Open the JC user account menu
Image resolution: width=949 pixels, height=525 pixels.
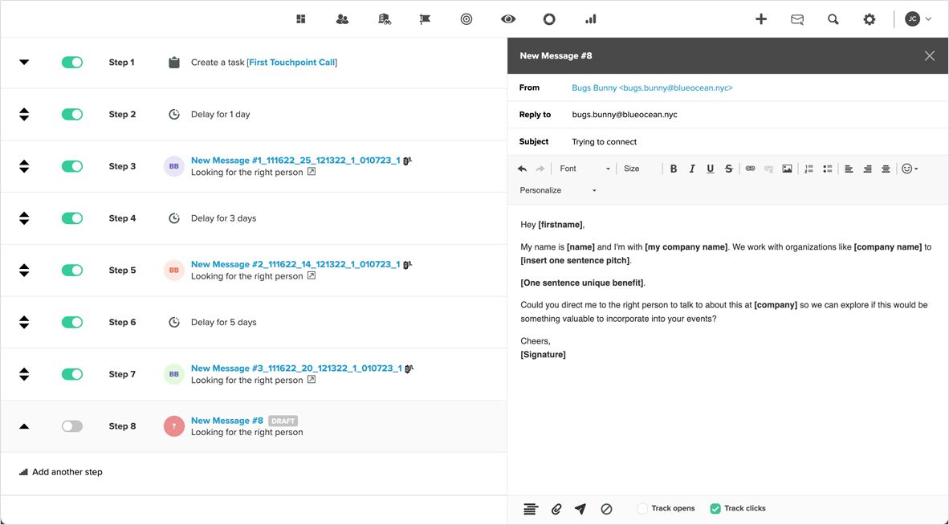[x=918, y=19]
